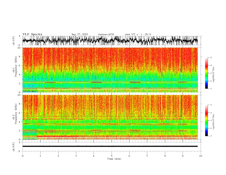Image resolution: width=226 pixels, height=175 pixels.
Task: Click time axis tick label '10'
Action: click(201, 156)
